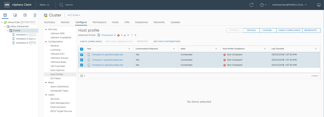Image resolution: width=324 pixels, height=117 pixels.
Task: Switch to the Hosts tab
Action: pos(115,22)
